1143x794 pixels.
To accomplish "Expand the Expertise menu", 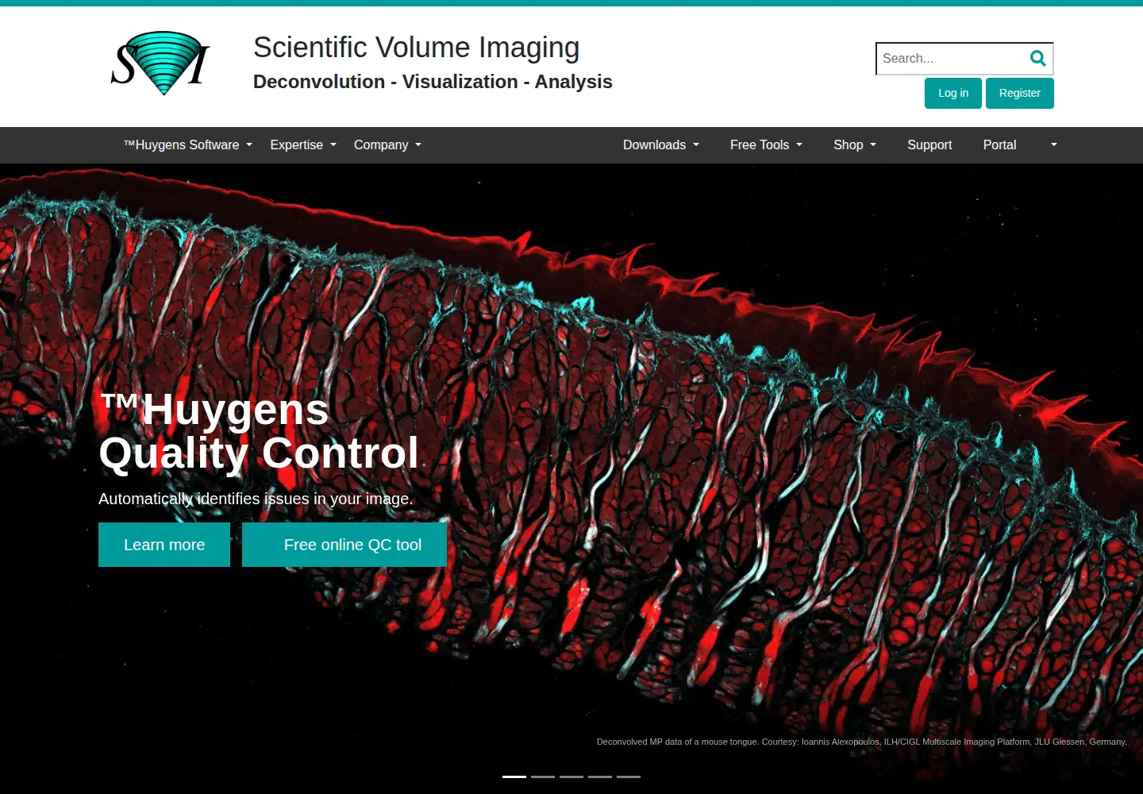I will pos(303,145).
